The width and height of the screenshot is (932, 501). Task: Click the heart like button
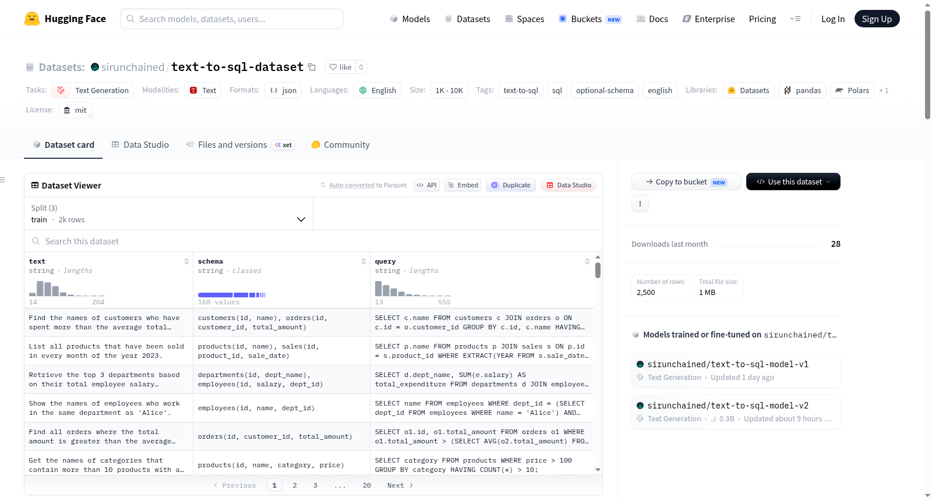pyautogui.click(x=340, y=67)
